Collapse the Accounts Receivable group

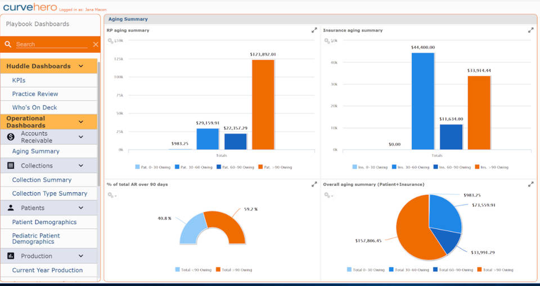(x=81, y=137)
